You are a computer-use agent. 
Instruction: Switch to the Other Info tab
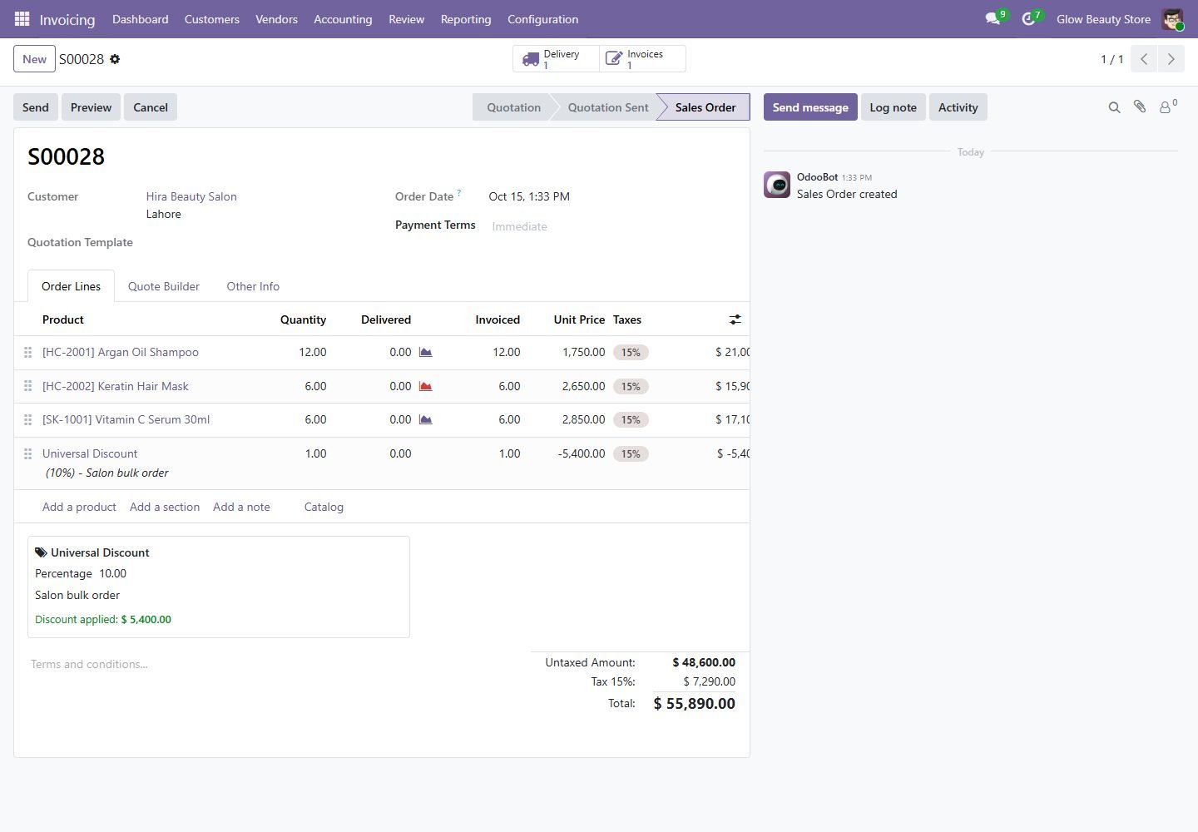(x=253, y=286)
